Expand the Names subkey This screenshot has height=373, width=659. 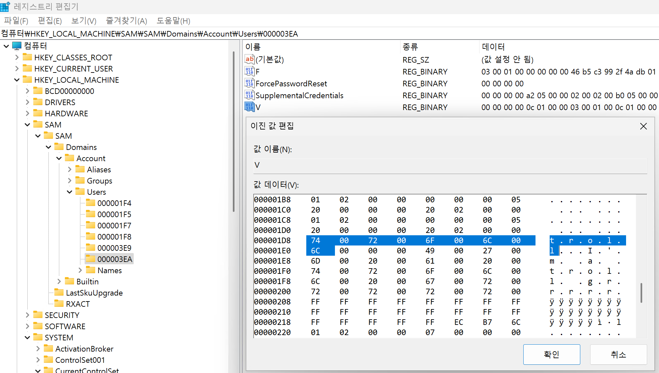[x=80, y=270]
